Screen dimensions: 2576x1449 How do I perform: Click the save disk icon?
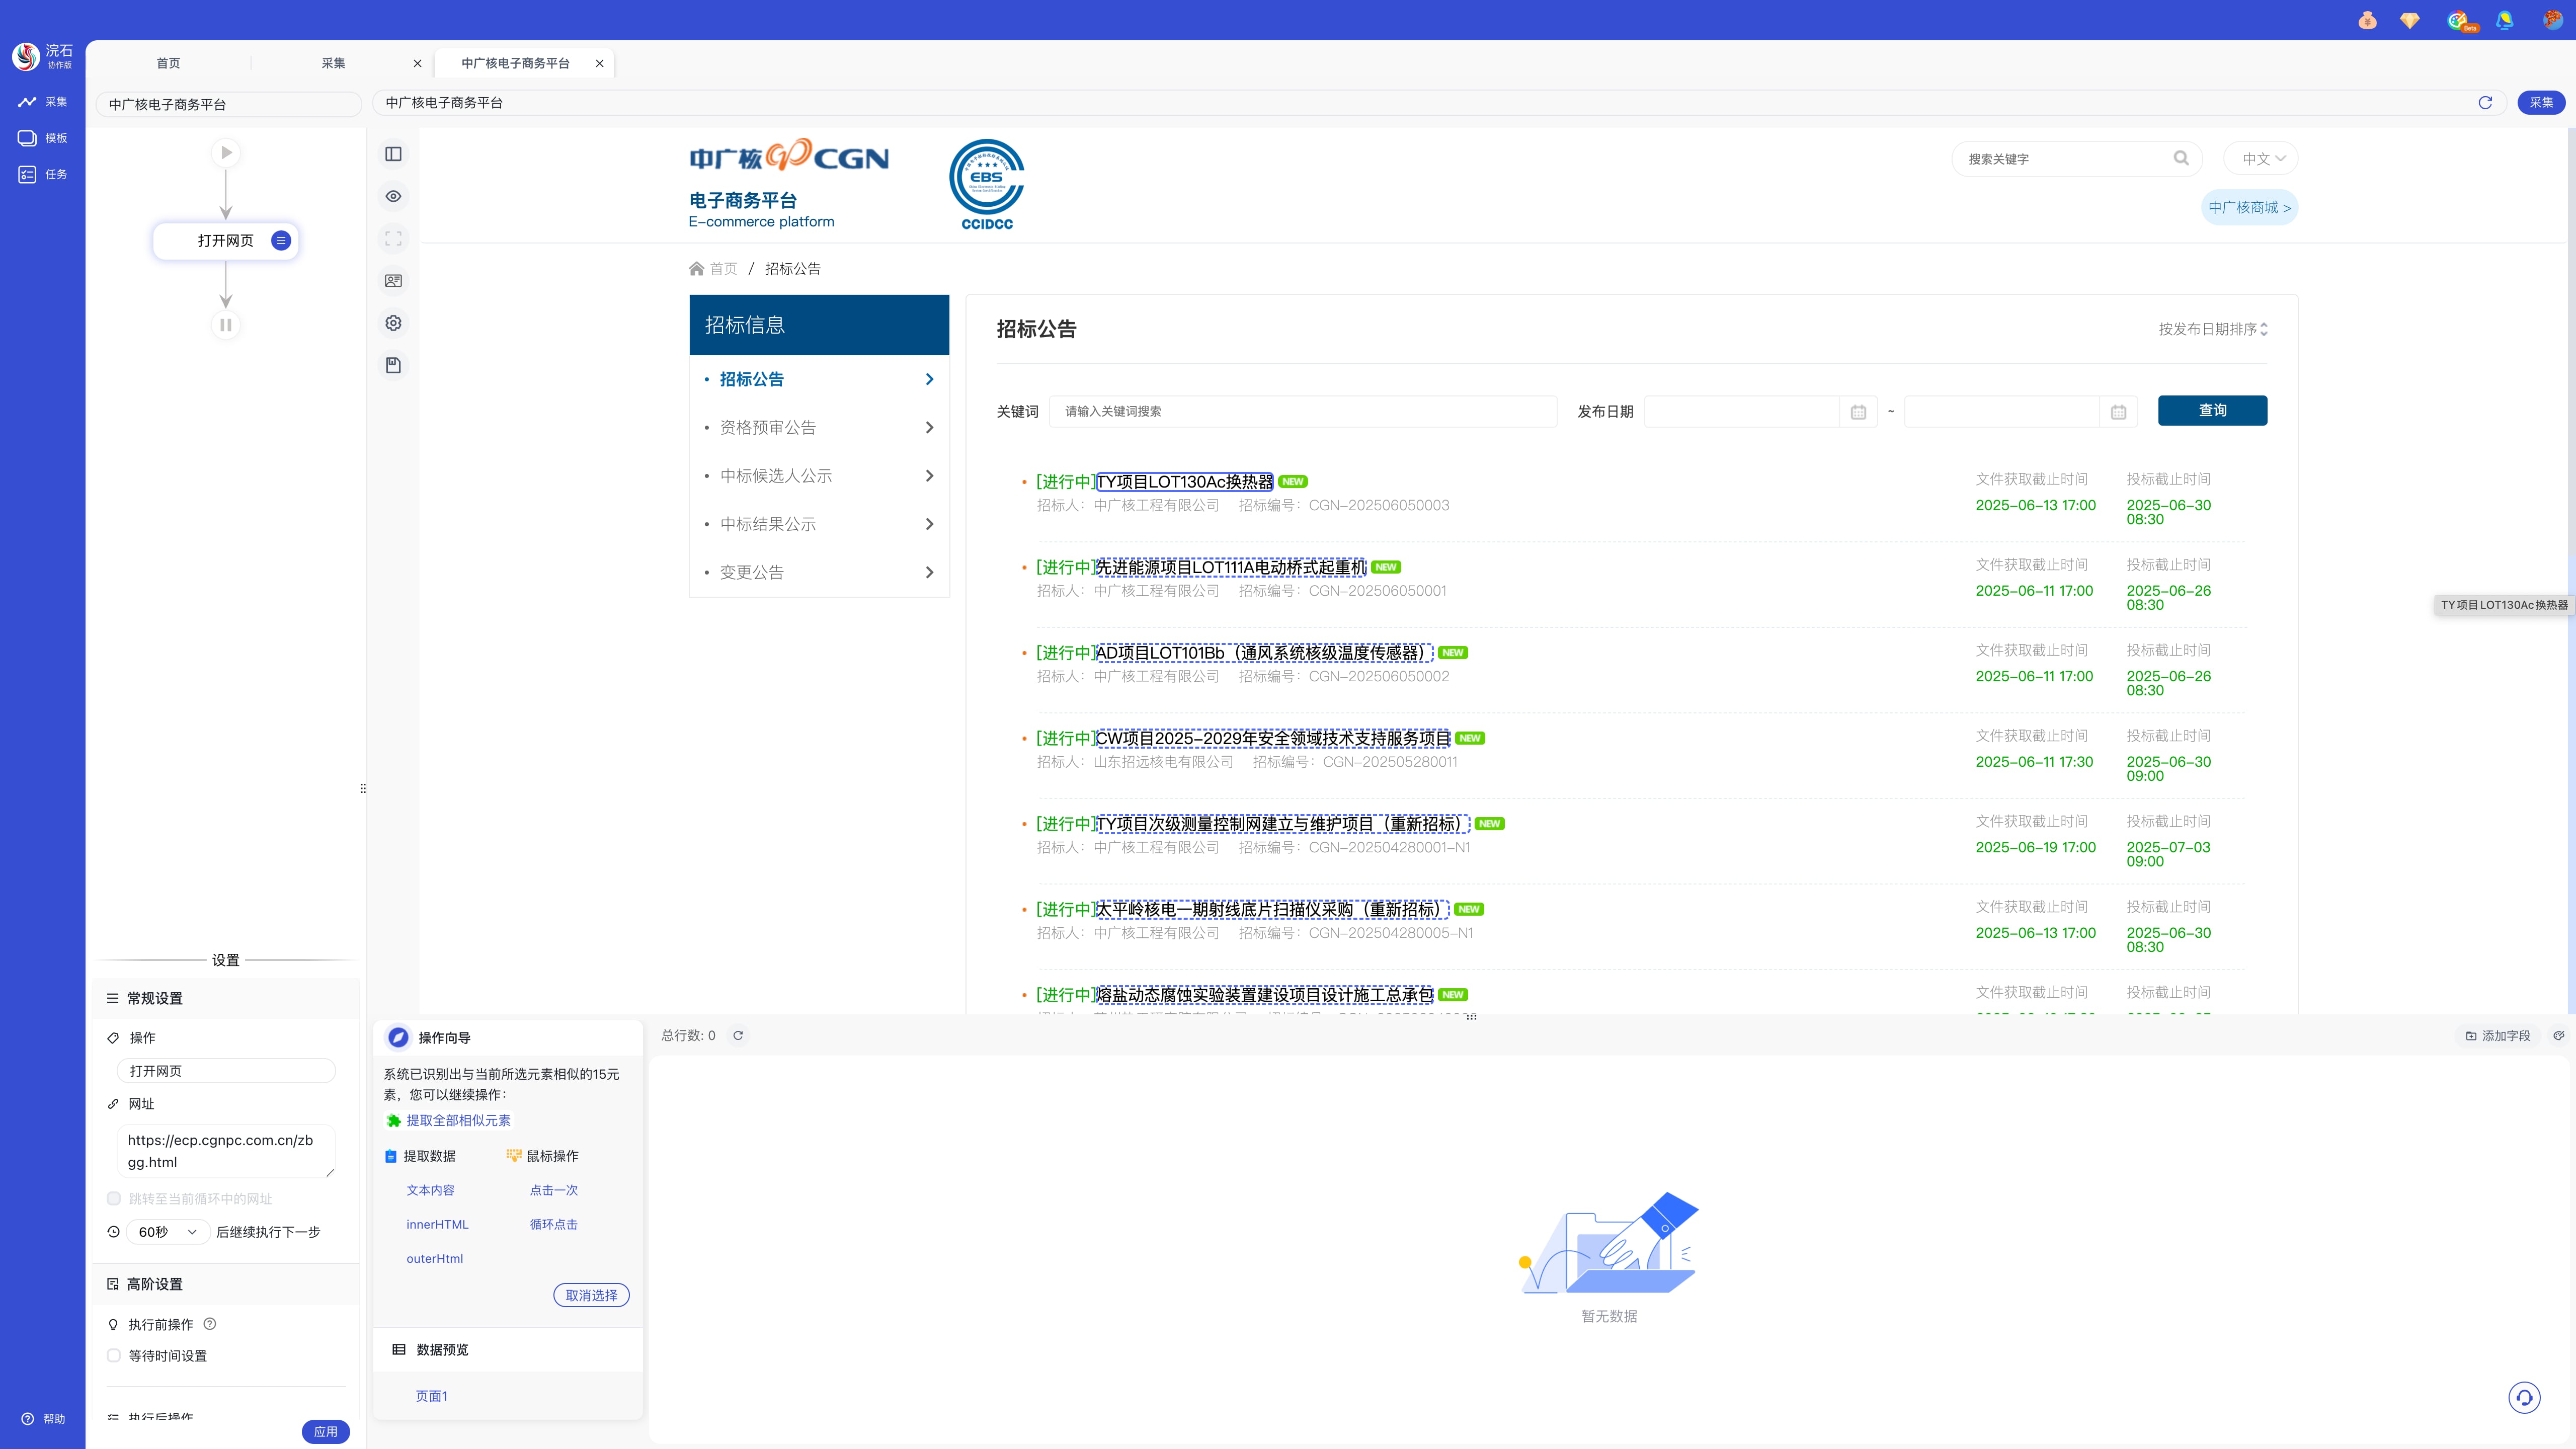[x=393, y=366]
